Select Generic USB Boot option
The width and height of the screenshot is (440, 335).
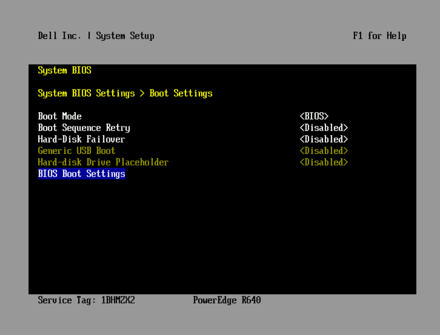click(77, 151)
